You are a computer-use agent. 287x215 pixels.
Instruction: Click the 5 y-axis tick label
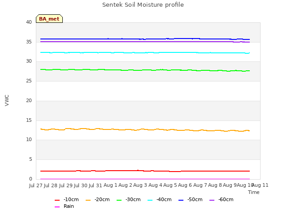pos(30,159)
